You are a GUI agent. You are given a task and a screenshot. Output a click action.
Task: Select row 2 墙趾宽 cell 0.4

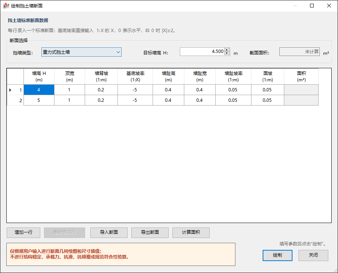(x=200, y=100)
